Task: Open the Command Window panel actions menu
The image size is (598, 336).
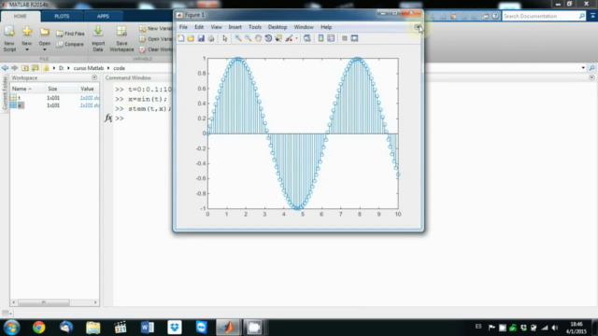Action: pyautogui.click(x=591, y=77)
